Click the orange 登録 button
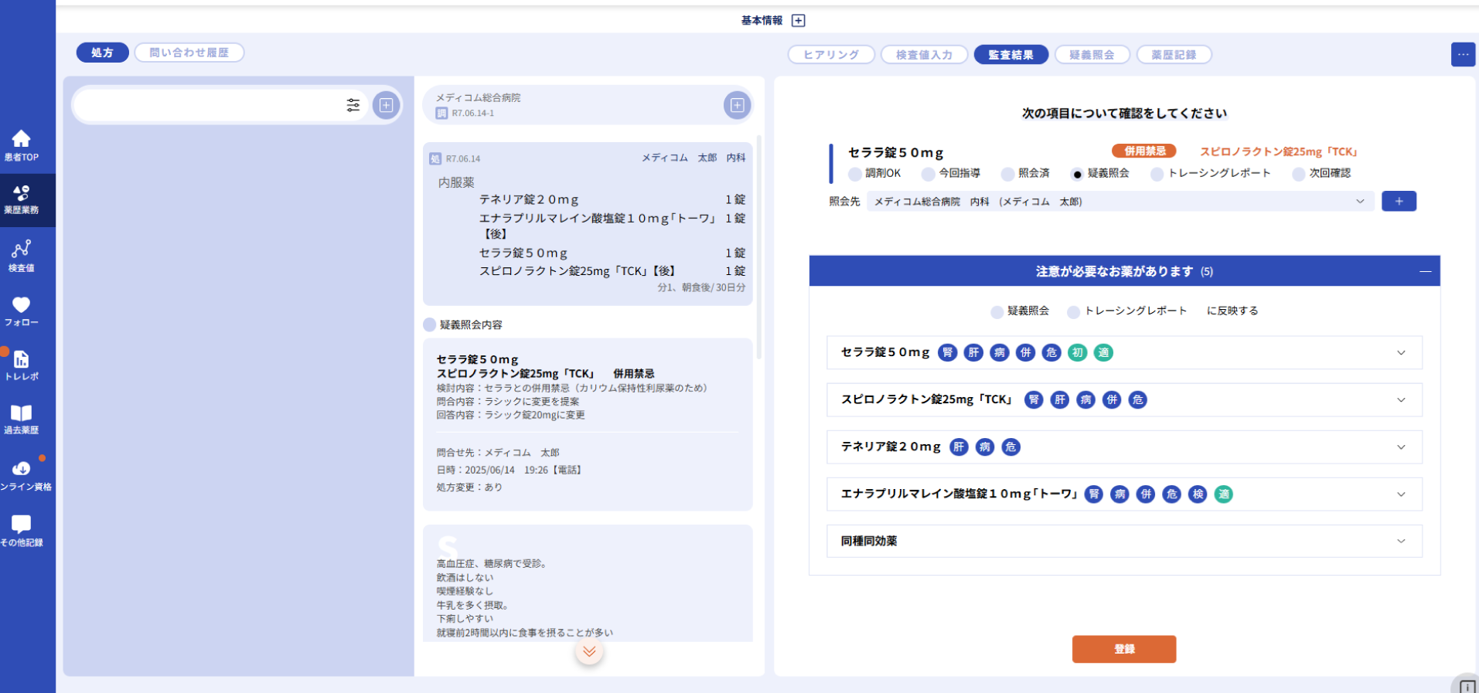The height and width of the screenshot is (693, 1479). [1123, 649]
